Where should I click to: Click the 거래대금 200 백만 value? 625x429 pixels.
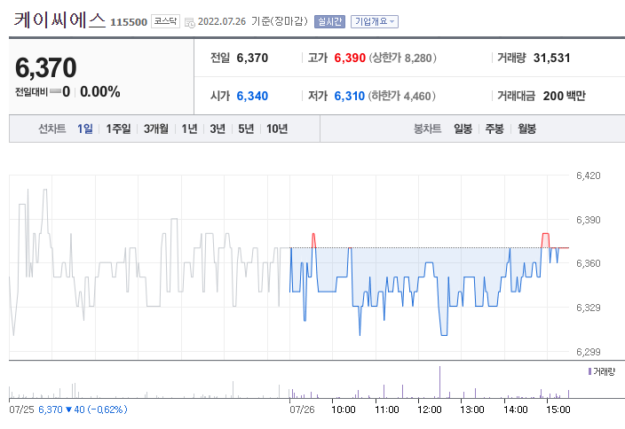pos(564,96)
